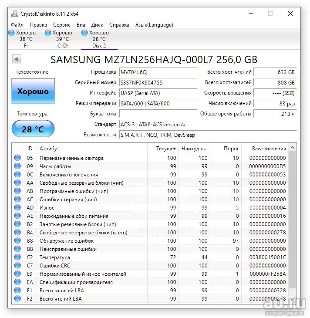Select Нормализованный износ носителей text

pos(83,274)
